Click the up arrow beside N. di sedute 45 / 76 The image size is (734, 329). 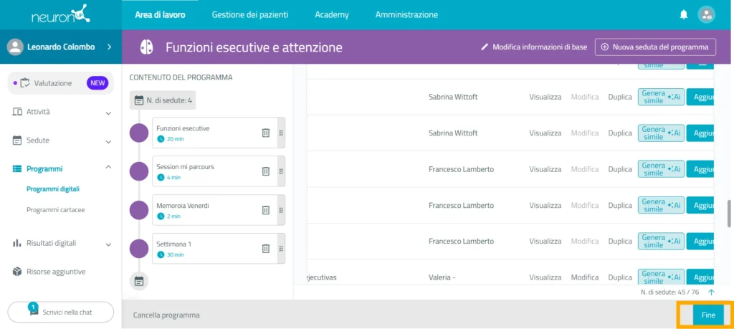pos(711,292)
